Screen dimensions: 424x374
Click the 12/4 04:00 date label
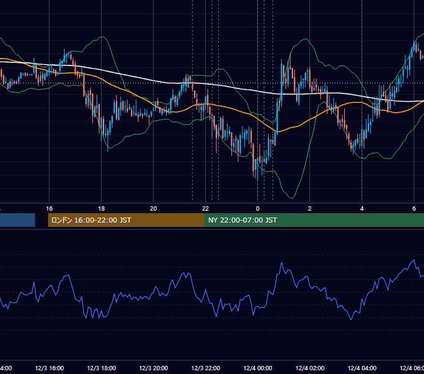362,368
